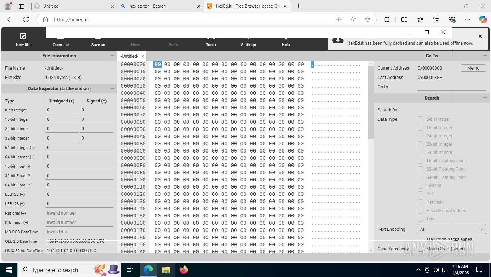Choose Save as in HexEd.it toolbar
Viewport: 491px width, 277px height.
click(98, 45)
